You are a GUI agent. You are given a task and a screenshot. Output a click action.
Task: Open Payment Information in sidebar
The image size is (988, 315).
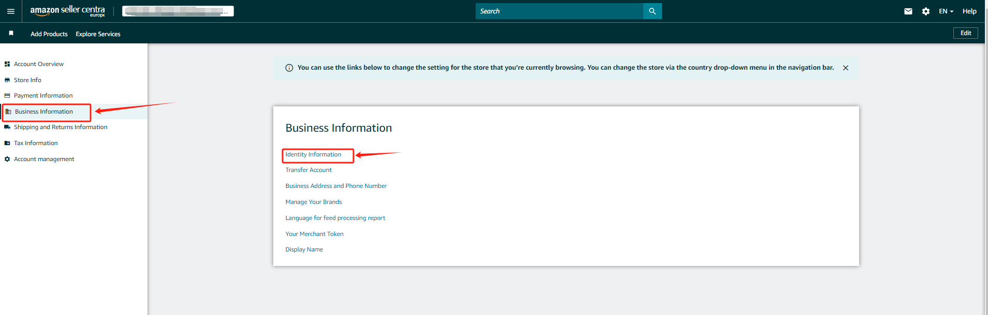pos(43,96)
